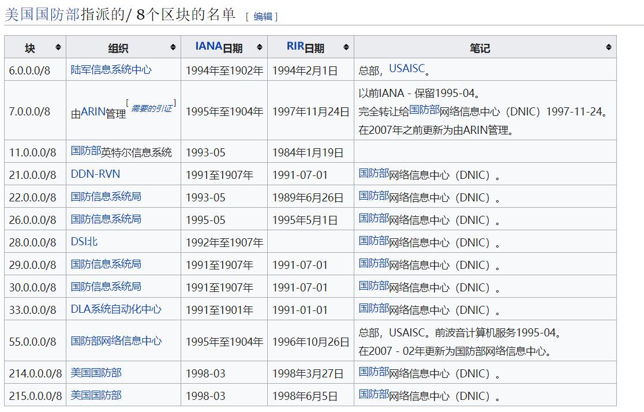
Task: Select the 55.0.0.0/8 block cell
Action: [35, 341]
